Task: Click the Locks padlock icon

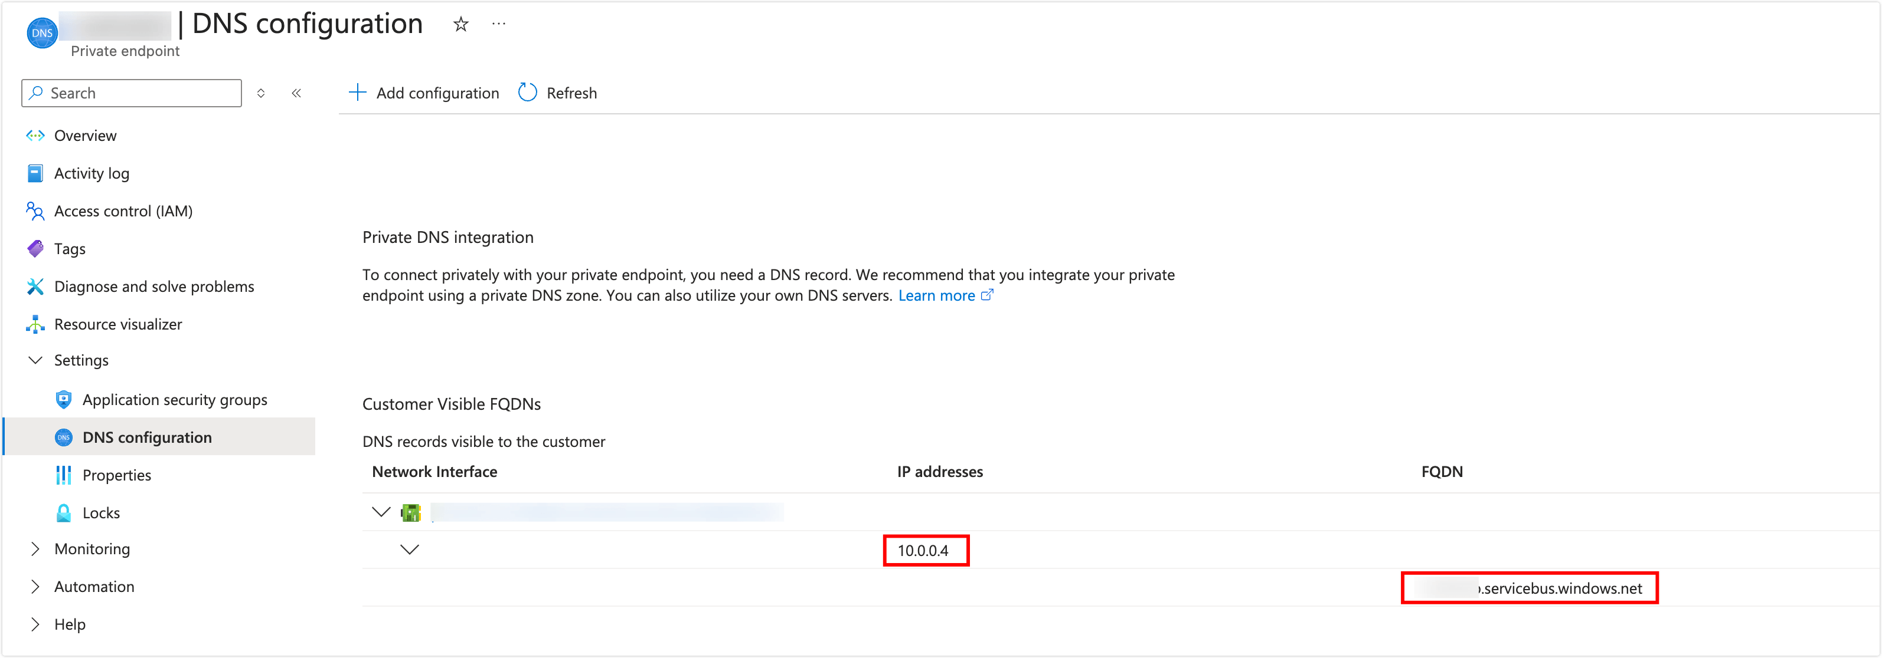Action: coord(64,512)
